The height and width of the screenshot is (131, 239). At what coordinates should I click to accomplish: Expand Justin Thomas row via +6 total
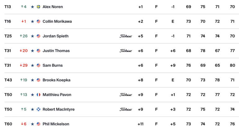coord(140,51)
